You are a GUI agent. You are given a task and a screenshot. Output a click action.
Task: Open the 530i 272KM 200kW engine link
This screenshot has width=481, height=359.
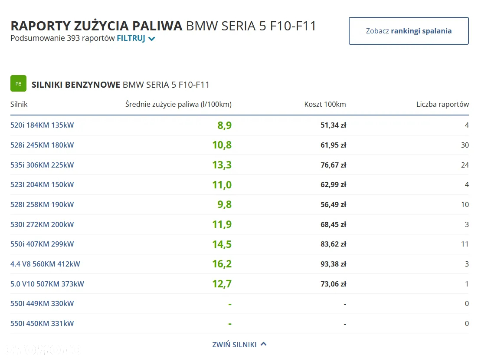coord(42,224)
